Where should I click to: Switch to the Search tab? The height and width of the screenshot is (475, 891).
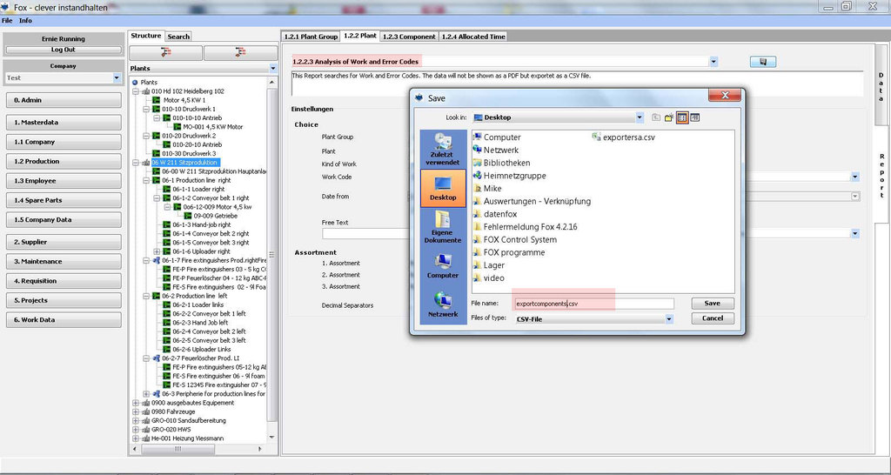click(178, 37)
